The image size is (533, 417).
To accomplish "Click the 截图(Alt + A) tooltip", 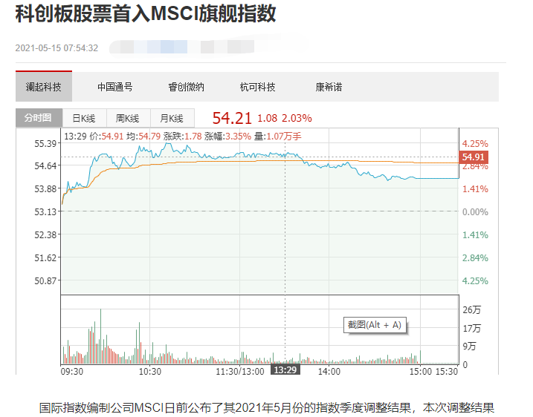I will coord(375,325).
